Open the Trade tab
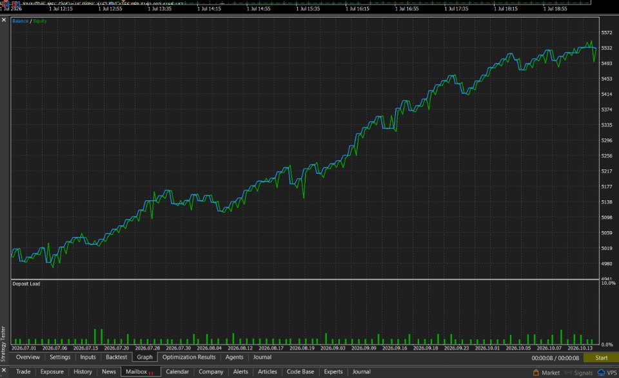Image resolution: width=619 pixels, height=378 pixels. (x=23, y=372)
